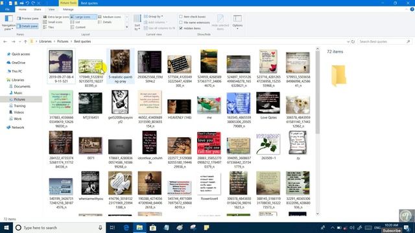Open Sticky Notes from taskbar
Viewport: 415px width, 233px height.
tap(206, 227)
